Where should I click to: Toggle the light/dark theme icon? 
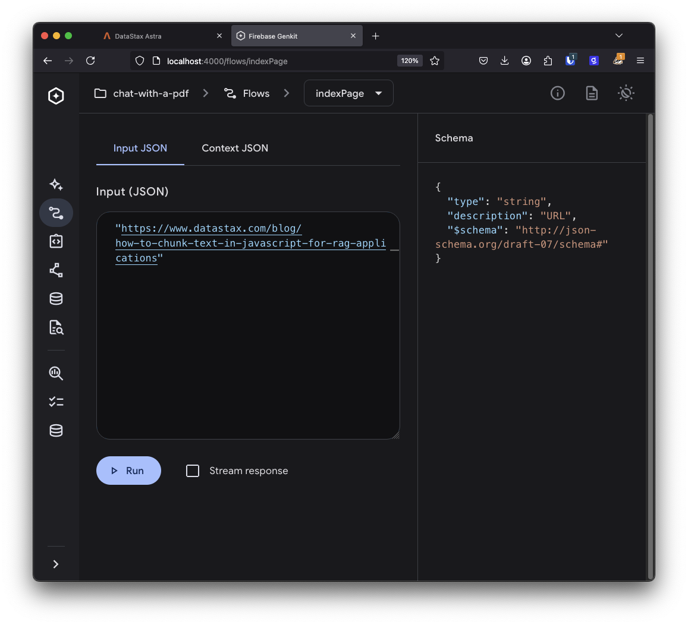click(x=626, y=93)
